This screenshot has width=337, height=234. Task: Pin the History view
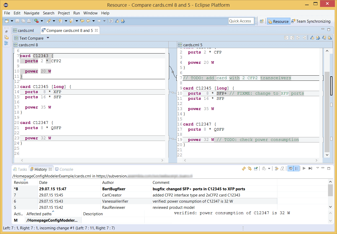pyautogui.click(x=256, y=168)
